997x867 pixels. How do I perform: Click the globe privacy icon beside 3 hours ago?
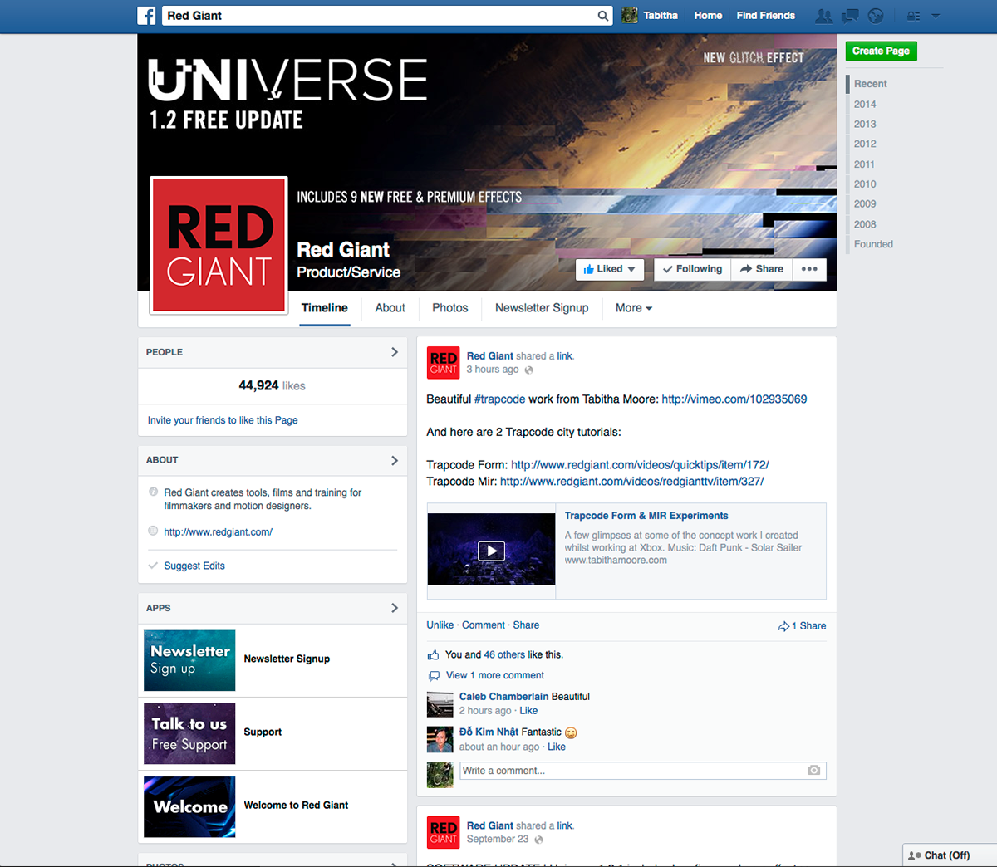click(528, 370)
